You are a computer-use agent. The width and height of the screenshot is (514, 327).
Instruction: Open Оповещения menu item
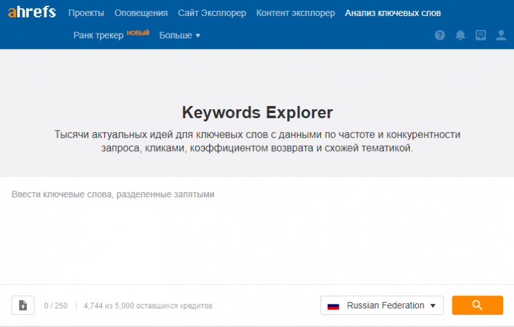[141, 13]
